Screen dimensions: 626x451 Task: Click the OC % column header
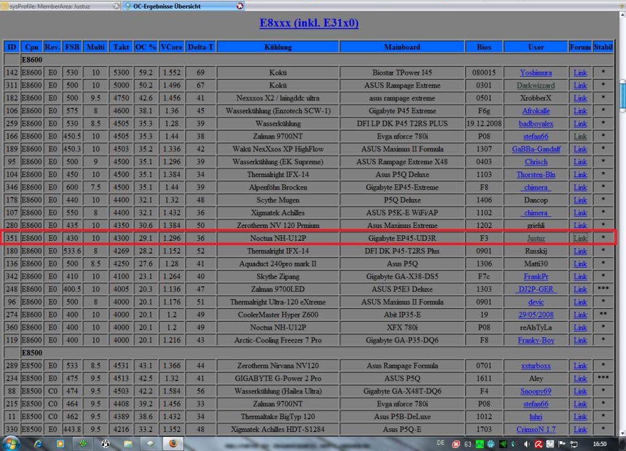pos(146,47)
